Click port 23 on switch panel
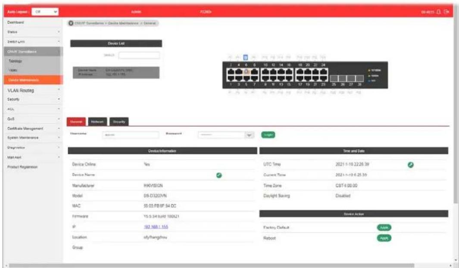Viewport: 459px width, 268px height. [x=324, y=78]
